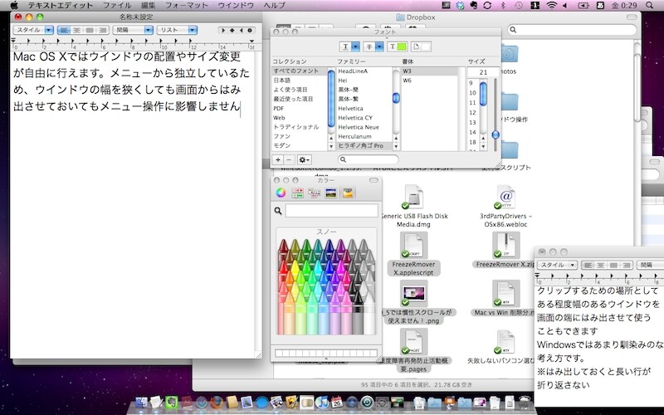This screenshot has height=415, width=664.
Task: Select the crayons color picker icon
Action: tap(349, 193)
